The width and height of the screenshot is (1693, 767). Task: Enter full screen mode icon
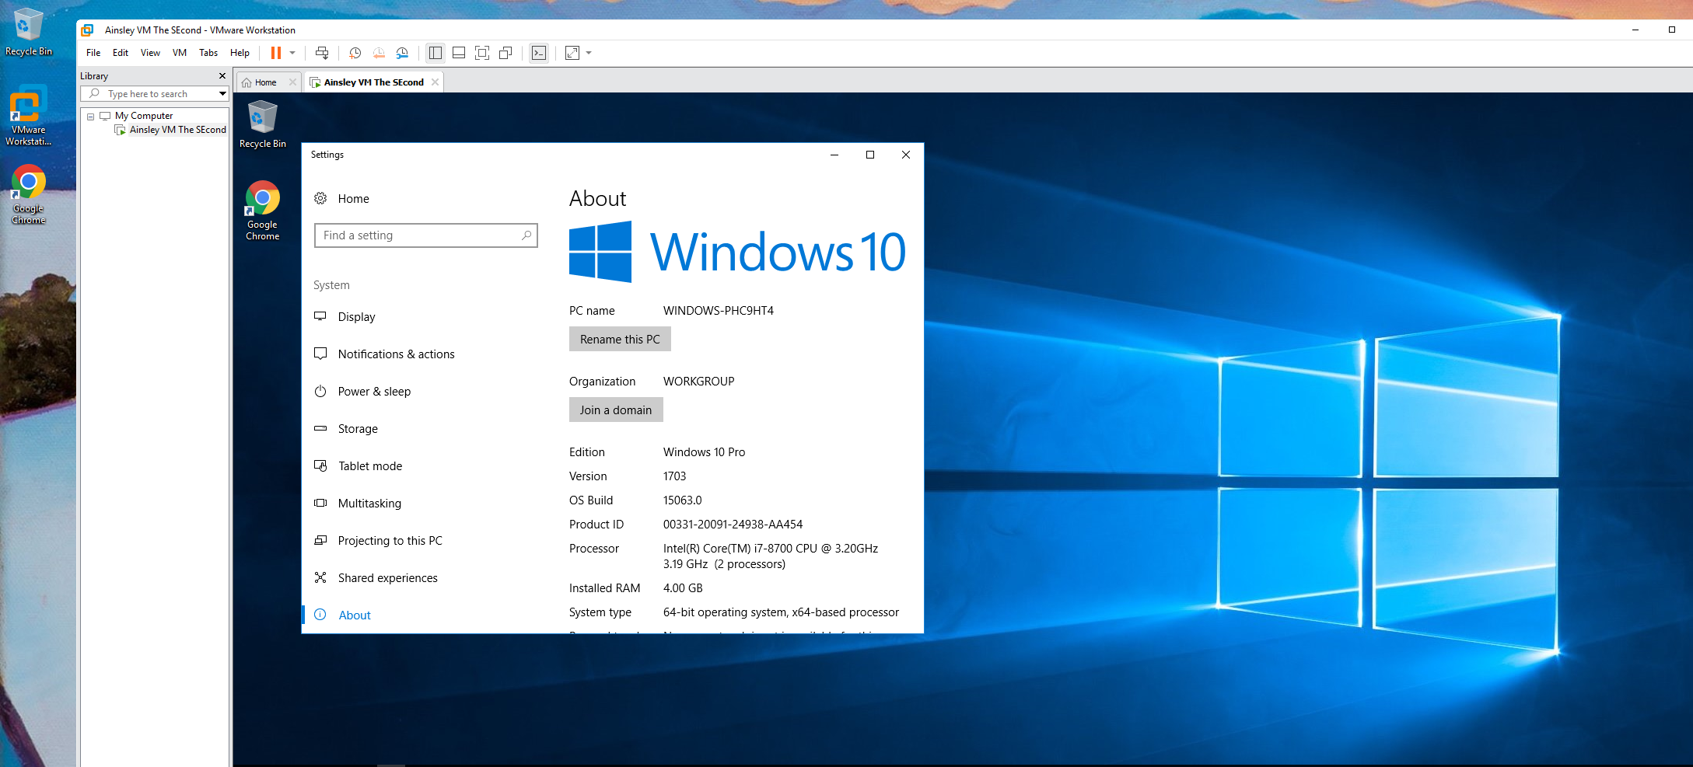coord(482,53)
